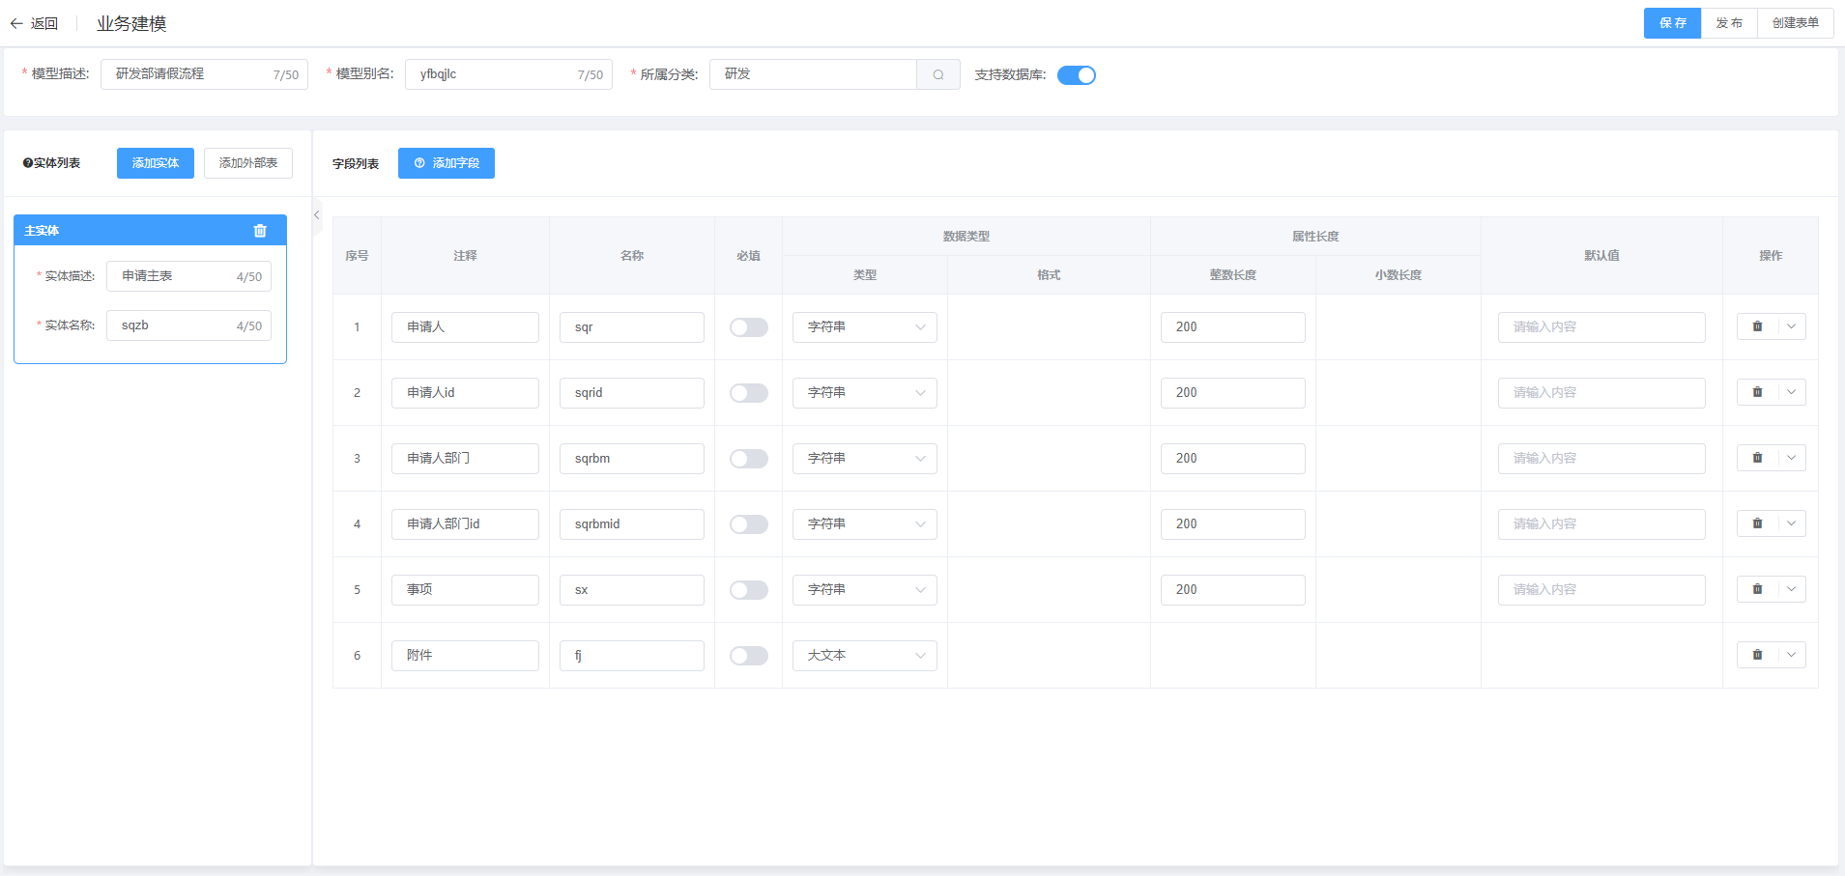
Task: Click the 模型描述 input field
Action: tap(188, 74)
